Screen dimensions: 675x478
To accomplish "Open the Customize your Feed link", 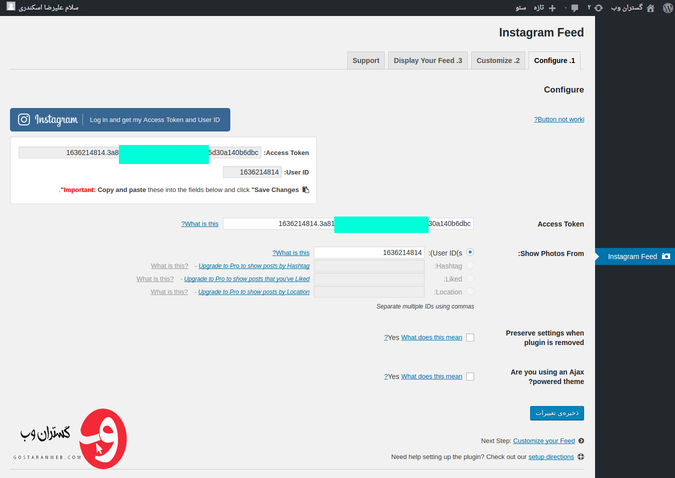I will (544, 441).
